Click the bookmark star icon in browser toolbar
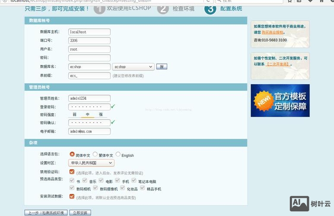Screen dimensions: 334x216 tap(289, 1)
